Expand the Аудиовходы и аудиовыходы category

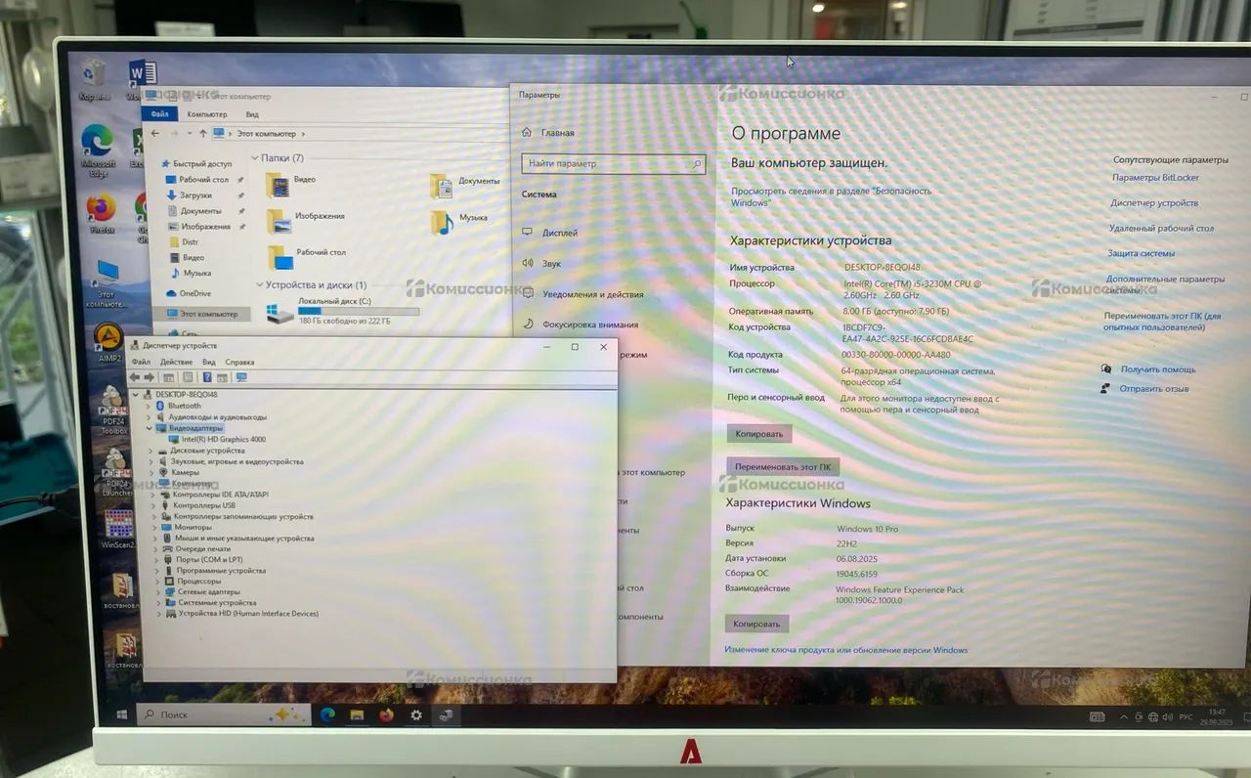[x=150, y=417]
